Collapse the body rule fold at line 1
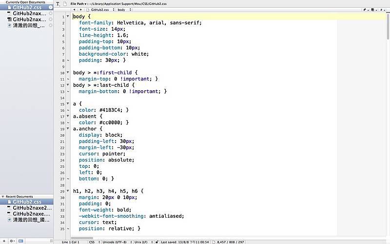This screenshot has width=390, height=244. click(68, 16)
